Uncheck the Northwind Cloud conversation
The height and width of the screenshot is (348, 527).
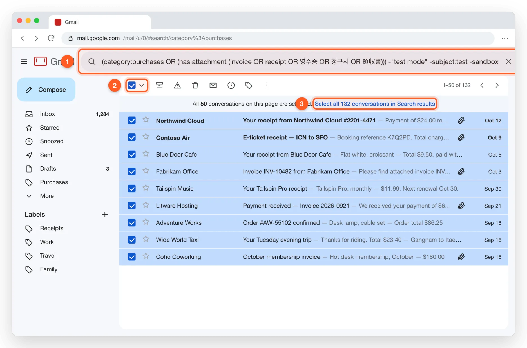click(132, 121)
